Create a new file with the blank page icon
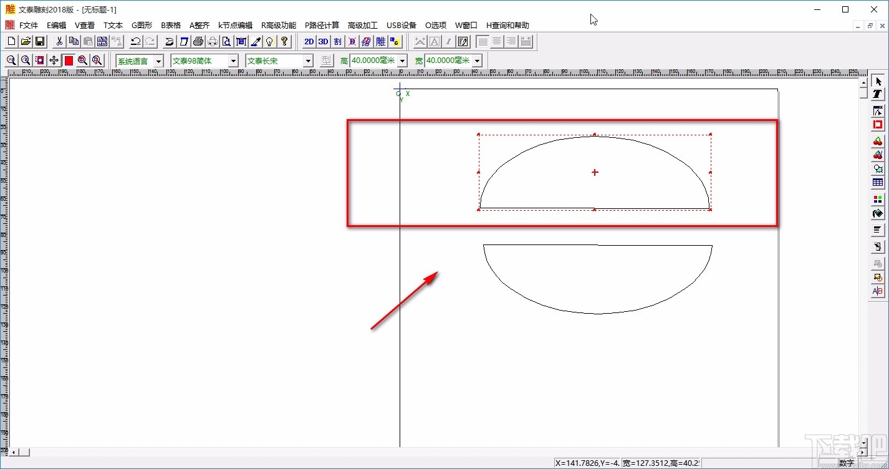The width and height of the screenshot is (889, 469). click(x=11, y=42)
